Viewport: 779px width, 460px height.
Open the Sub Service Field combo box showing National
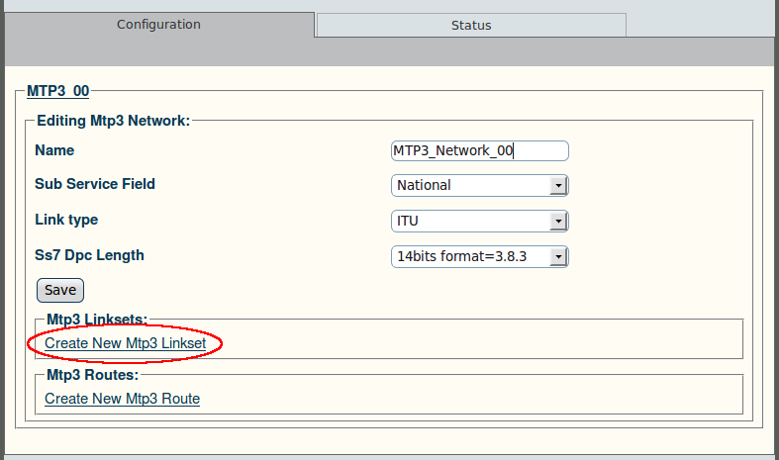[x=480, y=185]
